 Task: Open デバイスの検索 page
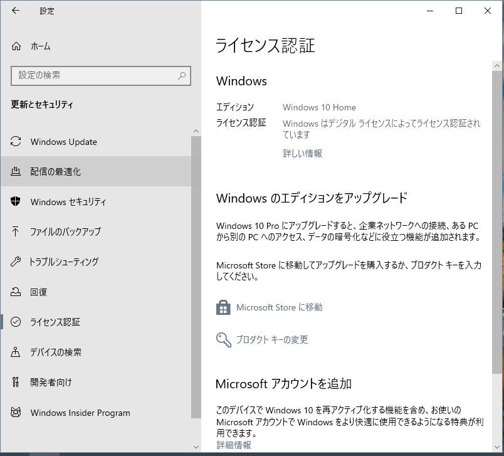96,352
